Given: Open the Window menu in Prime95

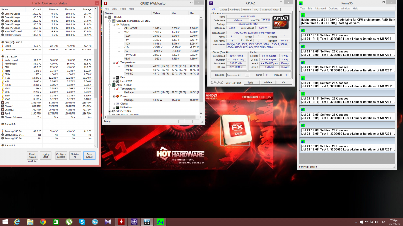Looking at the screenshot, I should click(345, 8).
